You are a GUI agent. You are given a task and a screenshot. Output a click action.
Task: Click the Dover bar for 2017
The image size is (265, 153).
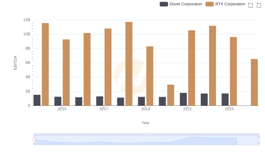[x=100, y=101]
